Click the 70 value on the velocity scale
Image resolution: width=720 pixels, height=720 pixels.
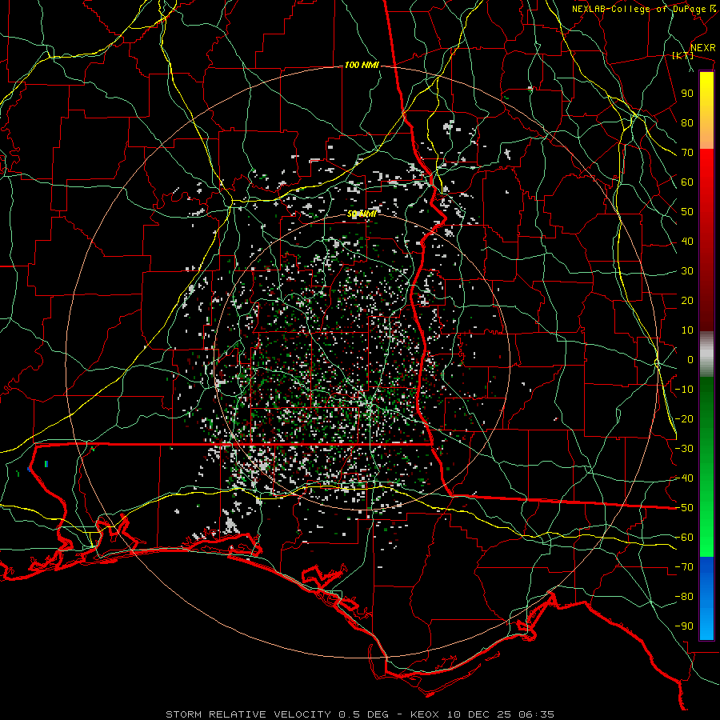pos(687,153)
